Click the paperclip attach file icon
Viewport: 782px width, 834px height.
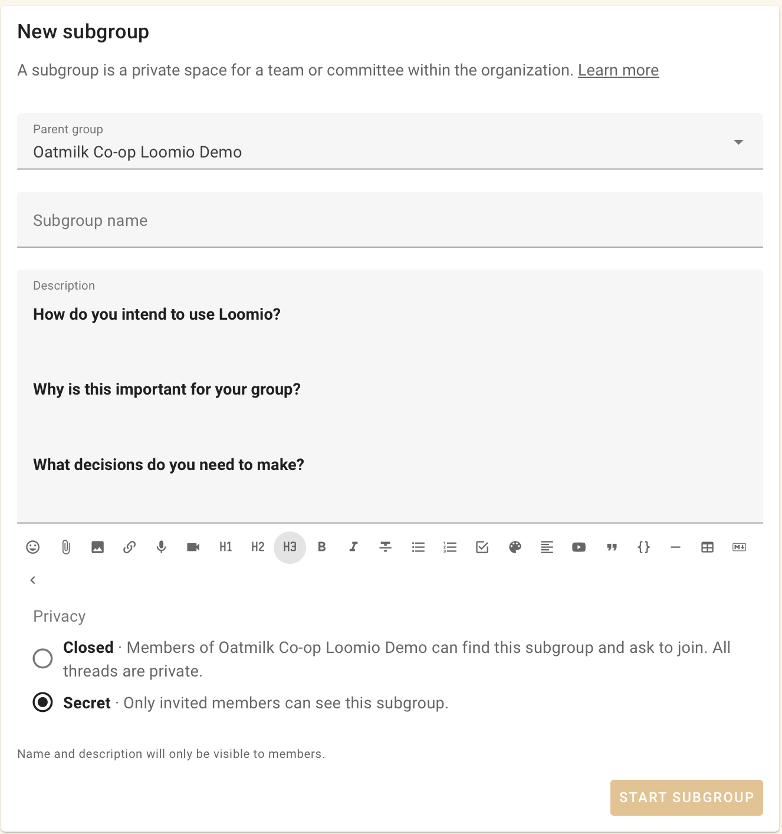(66, 547)
